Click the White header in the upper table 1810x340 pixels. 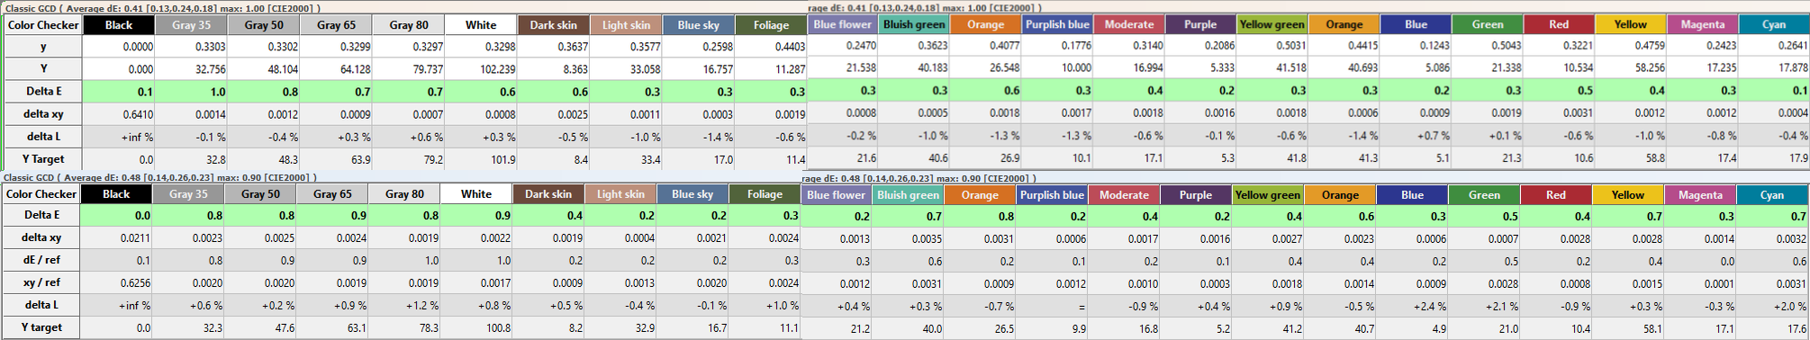pyautogui.click(x=480, y=25)
